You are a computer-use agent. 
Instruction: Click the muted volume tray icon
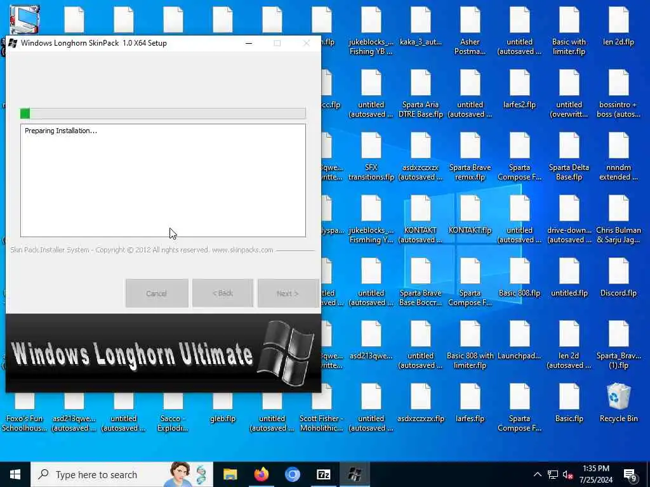pyautogui.click(x=568, y=474)
